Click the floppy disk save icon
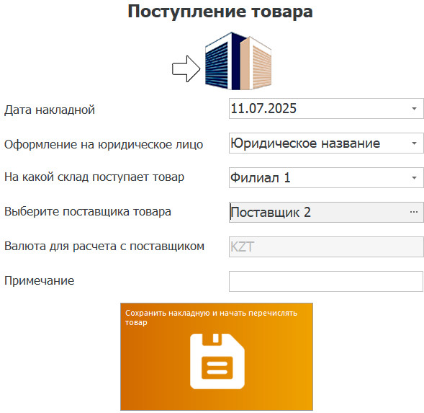Screen dimensions: 424x413 click(217, 361)
